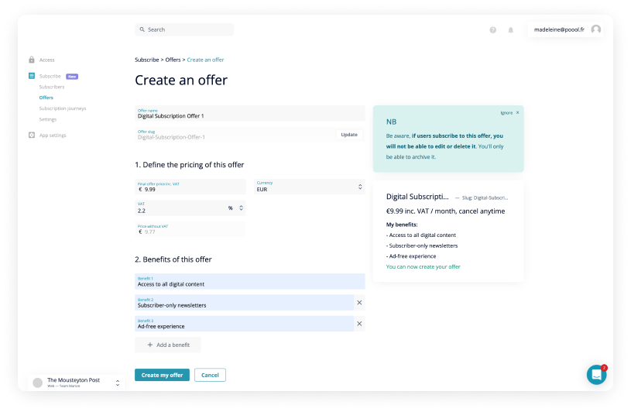Open Subscription journeys menu item

coord(63,108)
